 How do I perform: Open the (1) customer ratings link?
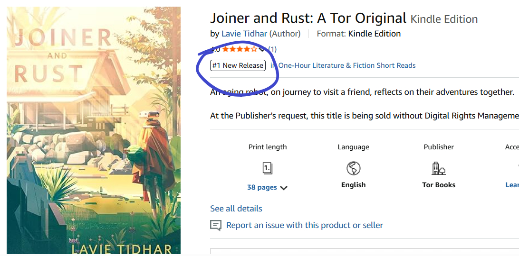pyautogui.click(x=272, y=49)
